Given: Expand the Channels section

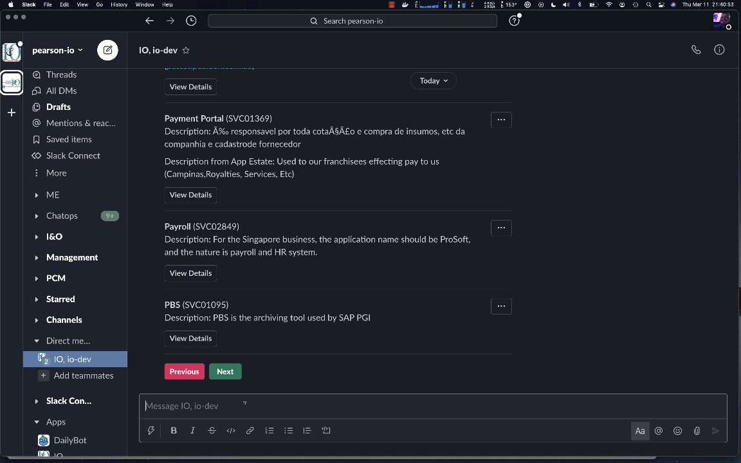Looking at the screenshot, I should point(37,320).
